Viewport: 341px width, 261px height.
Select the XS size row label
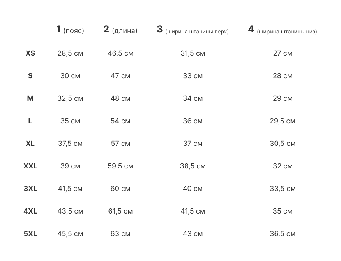tap(30, 53)
